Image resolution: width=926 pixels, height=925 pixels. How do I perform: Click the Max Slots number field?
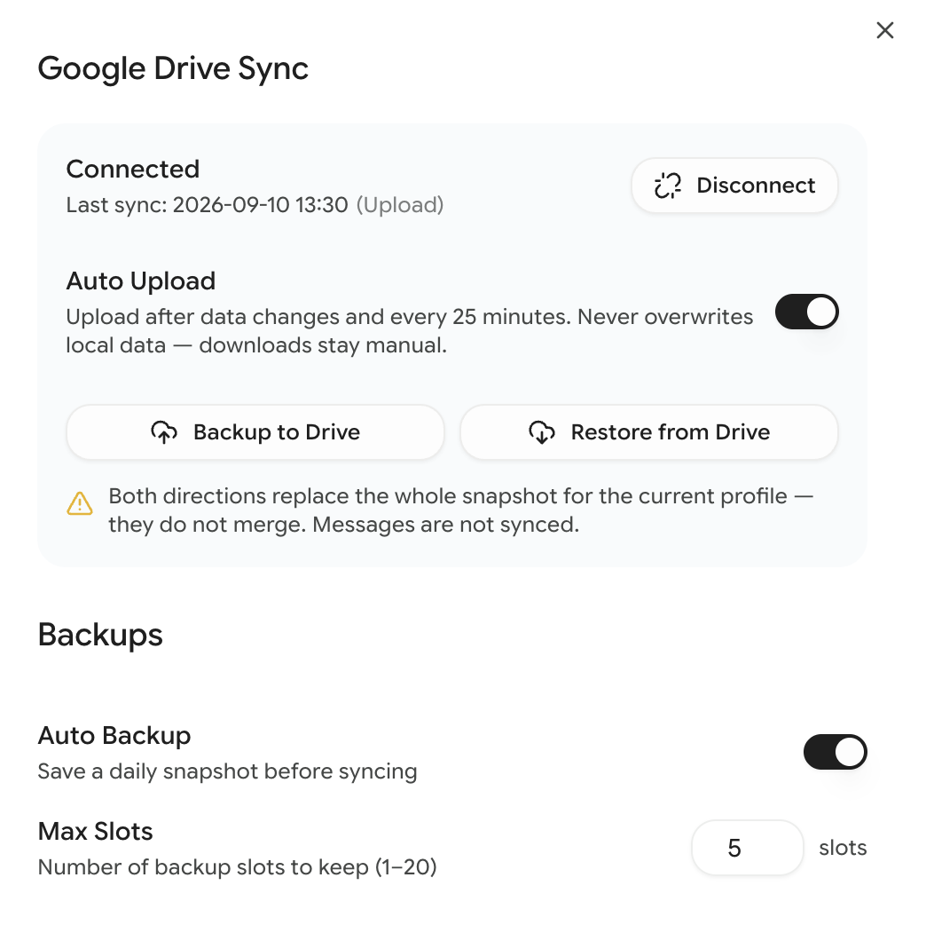(x=747, y=848)
